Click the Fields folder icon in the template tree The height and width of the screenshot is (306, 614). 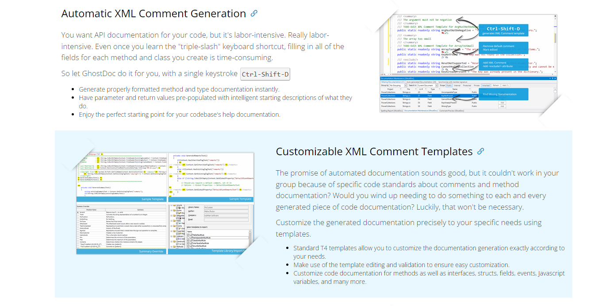pyautogui.click(x=174, y=222)
